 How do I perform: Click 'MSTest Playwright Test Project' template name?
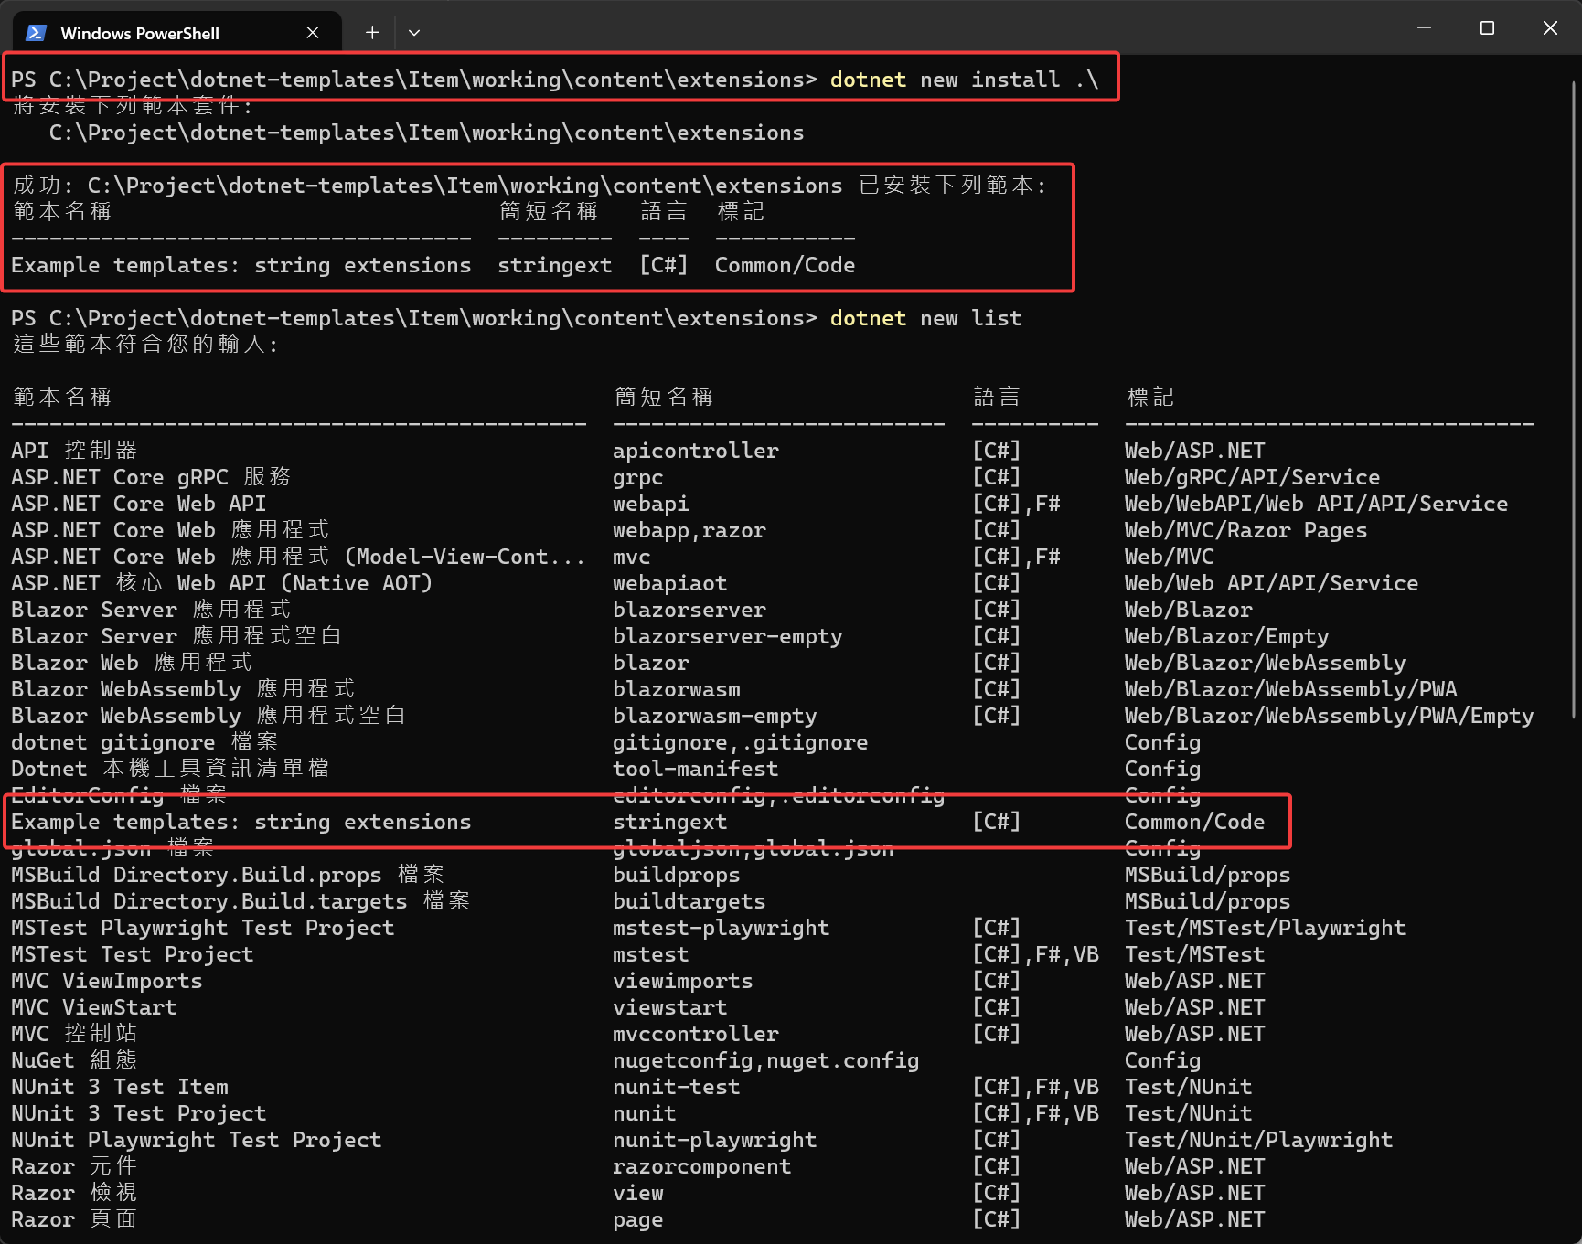pyautogui.click(x=203, y=928)
